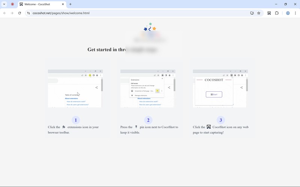Click the browser forward arrow
Viewport: 300px width, 187px height.
pyautogui.click(x=12, y=13)
